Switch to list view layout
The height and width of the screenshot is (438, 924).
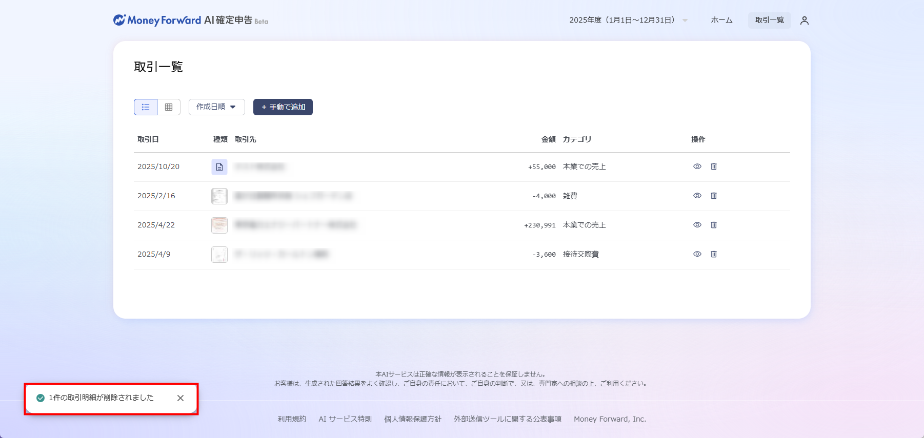(146, 107)
